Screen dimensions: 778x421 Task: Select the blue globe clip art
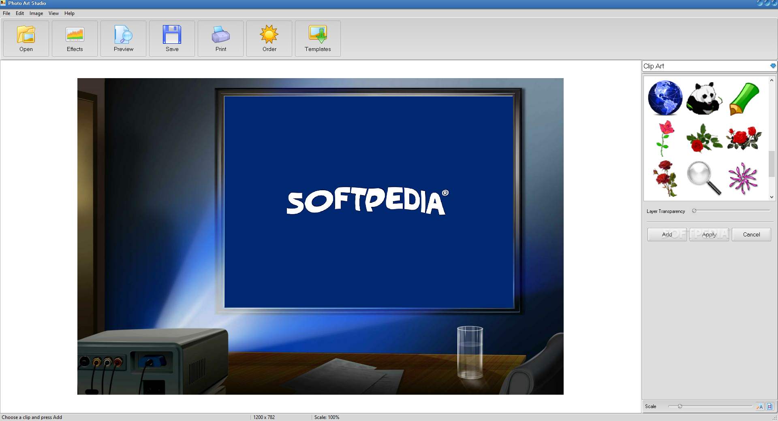point(665,98)
